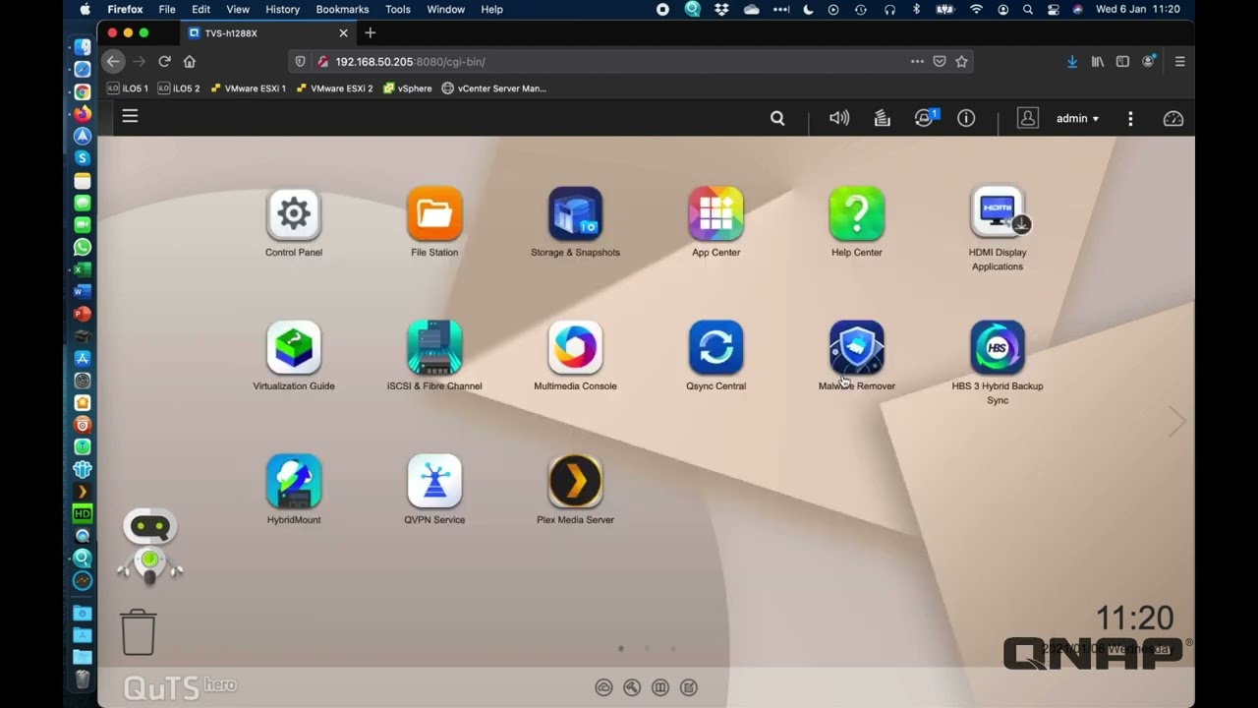The height and width of the screenshot is (708, 1258).
Task: Open the Firefox Edit menu
Action: coord(200,9)
